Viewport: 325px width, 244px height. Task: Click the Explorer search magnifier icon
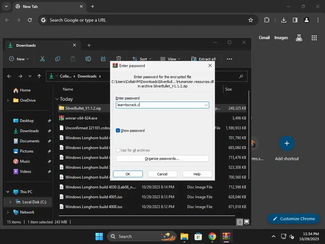tap(241, 76)
